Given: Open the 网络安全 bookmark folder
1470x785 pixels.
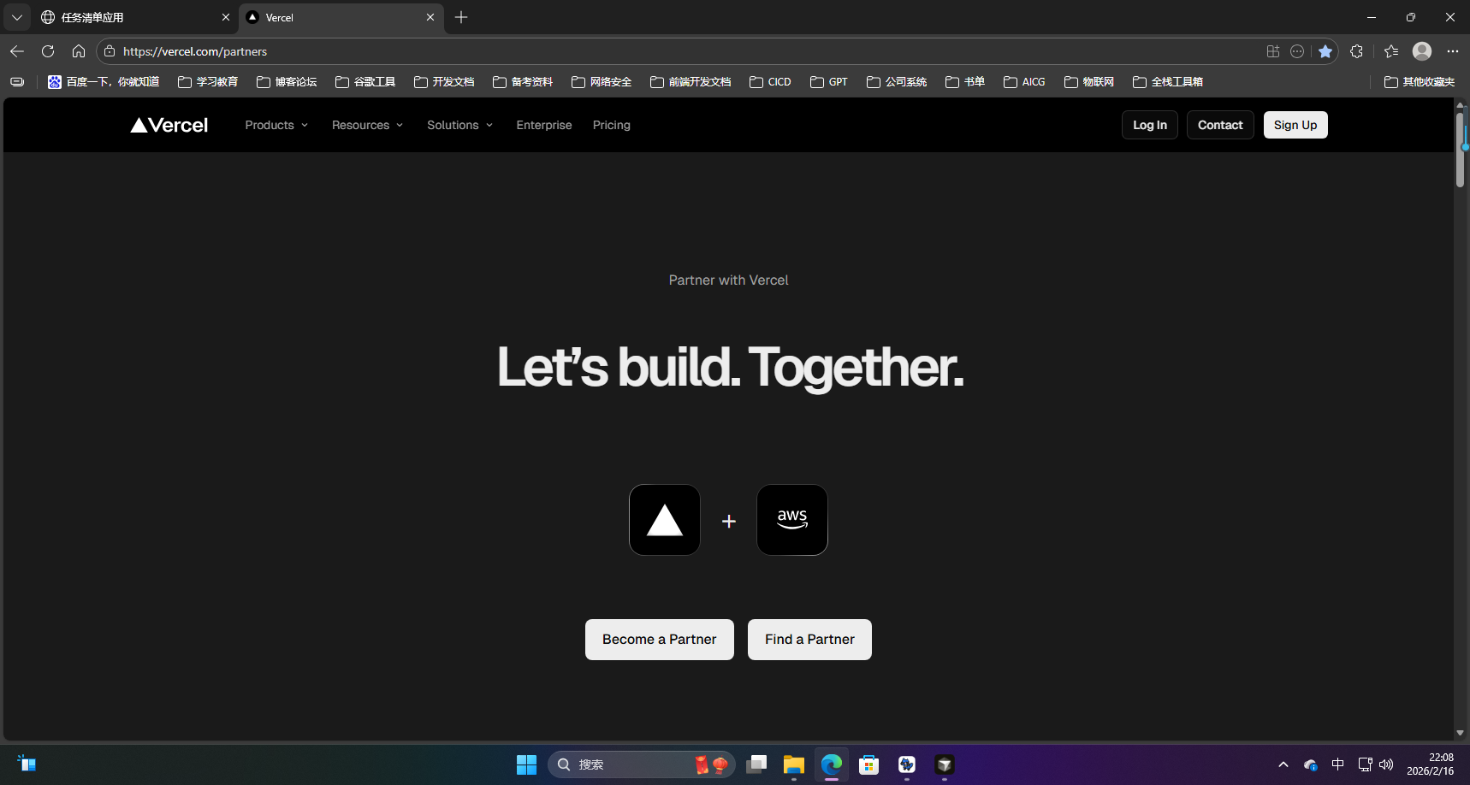Looking at the screenshot, I should tap(602, 82).
